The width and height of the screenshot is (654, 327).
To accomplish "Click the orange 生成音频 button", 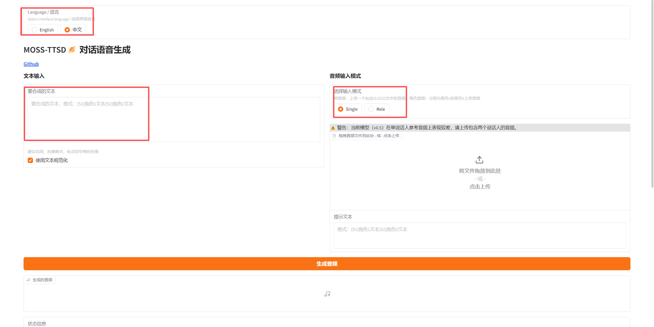I will pos(327,264).
